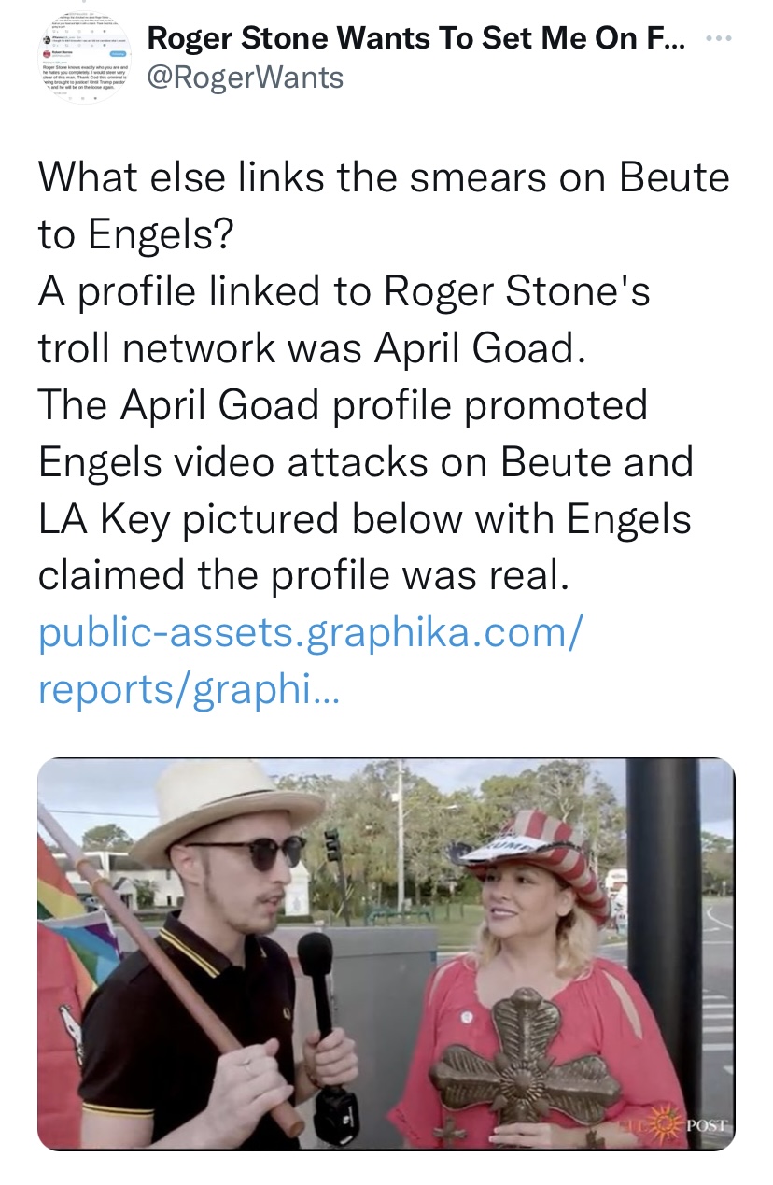Open the "Roger Stone Wants To Set Me" display name

click(x=415, y=39)
